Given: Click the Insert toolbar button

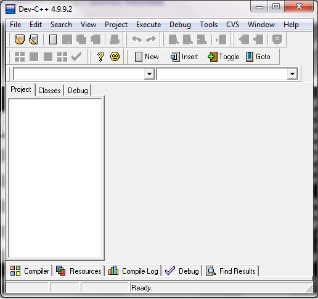Looking at the screenshot, I should pos(184,57).
